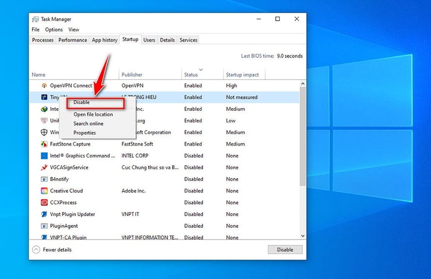Click Search online in context menu
The height and width of the screenshot is (279, 431).
point(88,123)
